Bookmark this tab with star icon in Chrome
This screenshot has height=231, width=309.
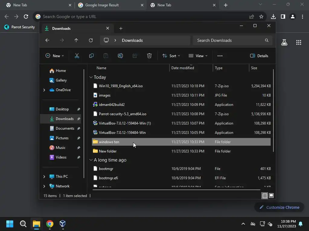point(261,17)
